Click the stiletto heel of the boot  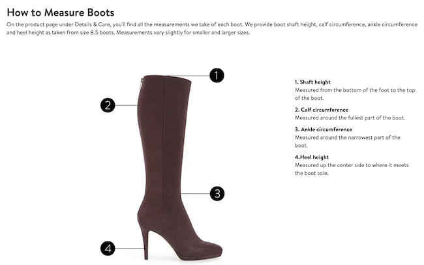point(145,242)
